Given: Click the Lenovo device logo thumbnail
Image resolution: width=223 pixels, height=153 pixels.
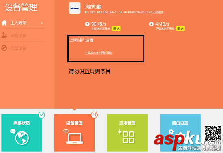Looking at the screenshot, I should (75, 8).
